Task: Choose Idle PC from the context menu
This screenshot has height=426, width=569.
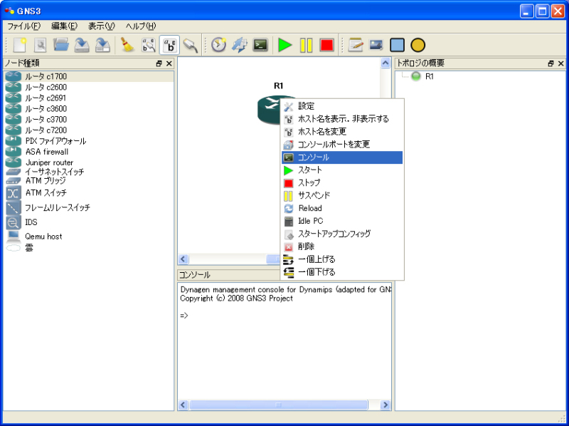Action: (310, 221)
